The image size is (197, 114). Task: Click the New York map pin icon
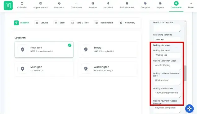[23, 50]
